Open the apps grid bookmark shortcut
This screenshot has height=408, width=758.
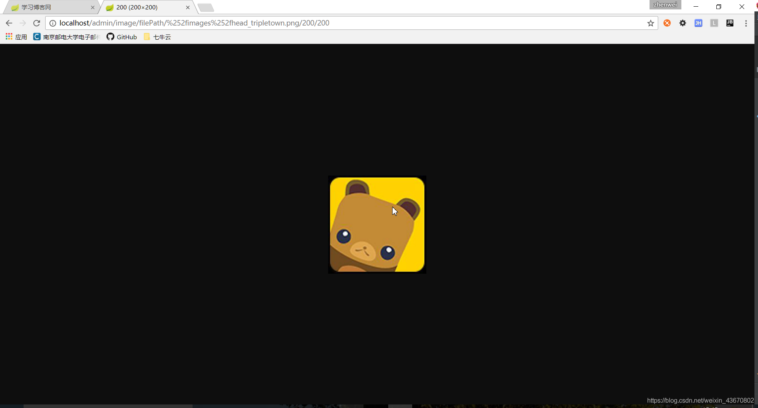point(16,37)
